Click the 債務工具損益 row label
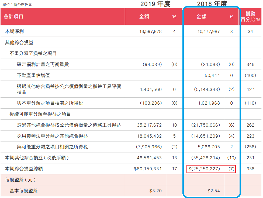 pos(69,125)
